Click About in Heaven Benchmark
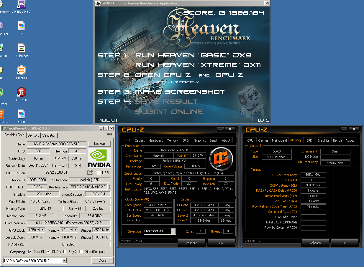This screenshot has width=364, height=267. tap(108, 120)
